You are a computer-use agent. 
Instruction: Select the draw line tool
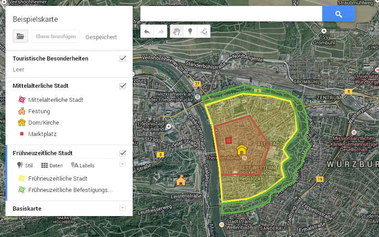204,31
